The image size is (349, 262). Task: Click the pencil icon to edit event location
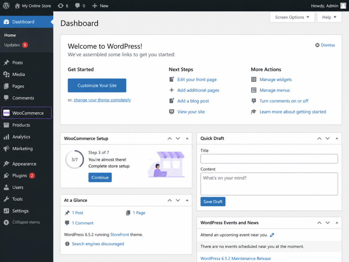click(x=272, y=235)
